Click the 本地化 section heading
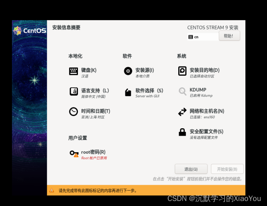267x206 pixels. pos(75,56)
